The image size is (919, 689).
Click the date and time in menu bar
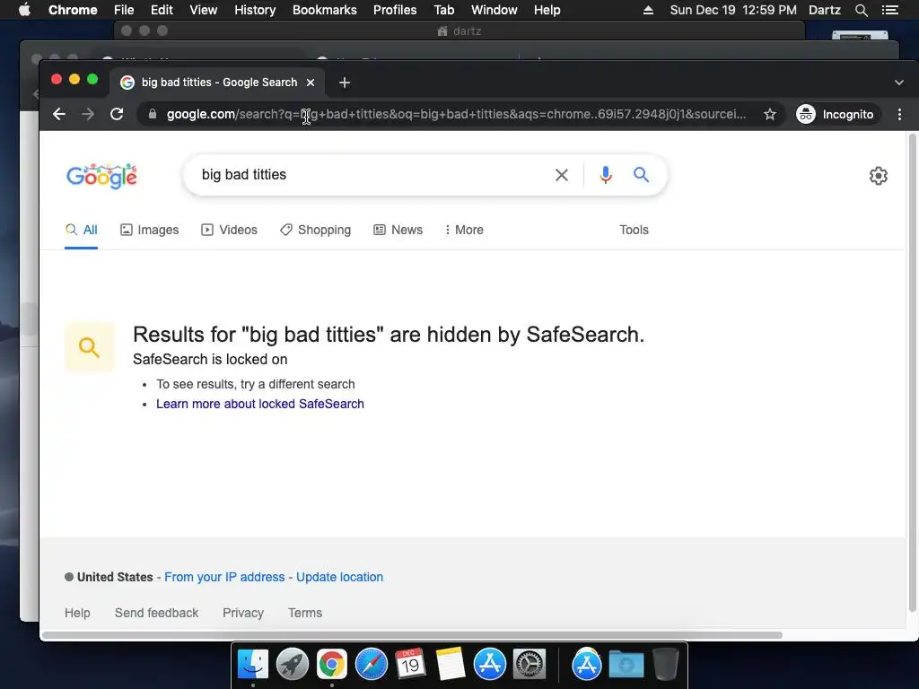pos(733,10)
